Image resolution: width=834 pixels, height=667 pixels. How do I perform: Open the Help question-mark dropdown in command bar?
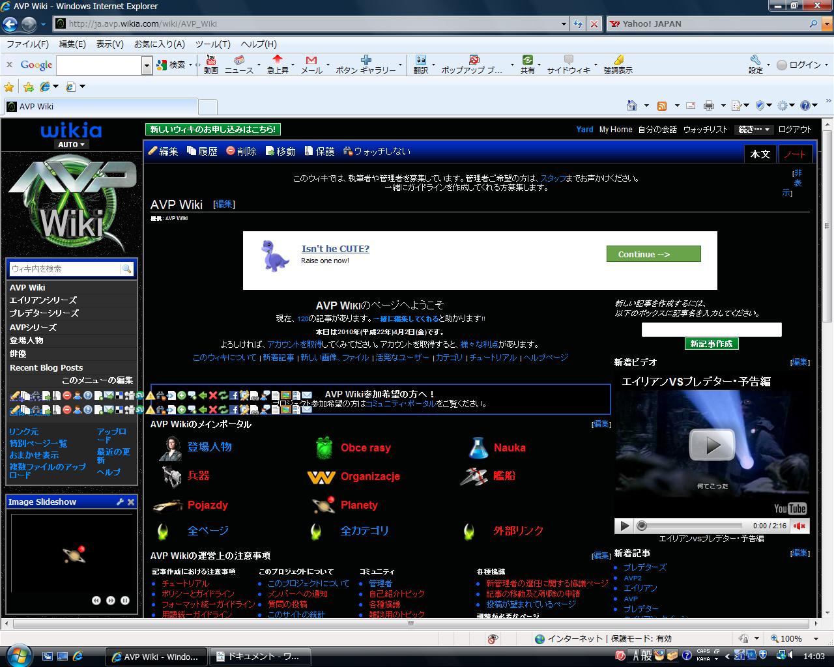(814, 106)
